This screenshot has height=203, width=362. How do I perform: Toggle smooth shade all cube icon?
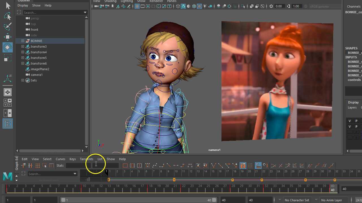tap(183, 6)
